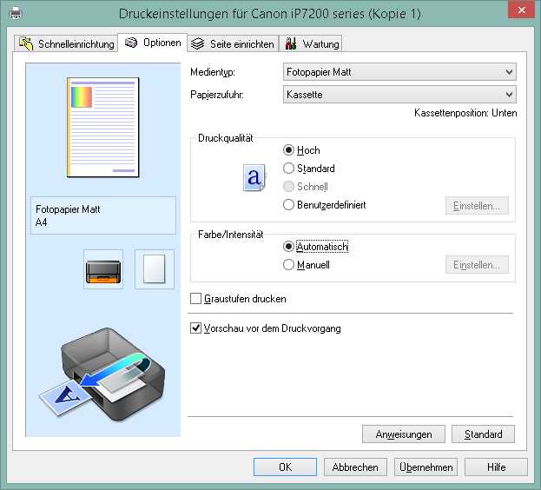Screen dimensions: 541x490
Task: Click the 'Papierzufuhr:' label
Action: pos(217,95)
